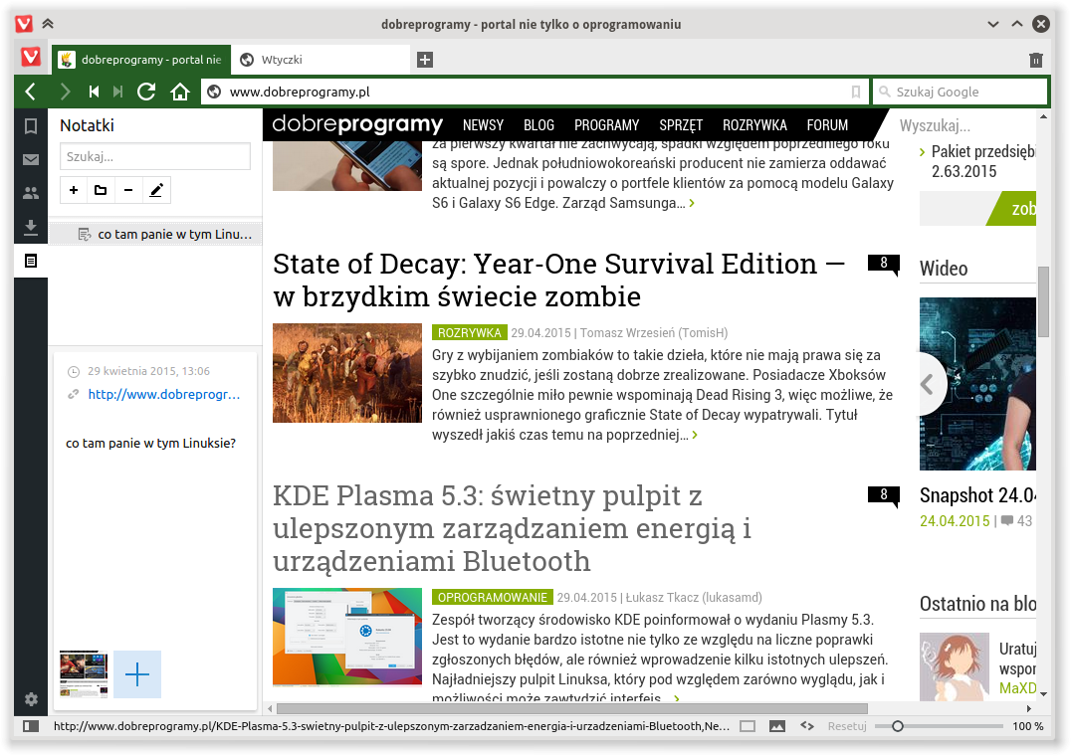Open the Wideo section video thumbnail
This screenshot has width=1071, height=756.
(x=977, y=383)
